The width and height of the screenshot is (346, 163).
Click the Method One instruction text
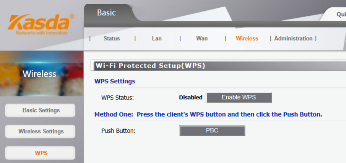tap(208, 114)
